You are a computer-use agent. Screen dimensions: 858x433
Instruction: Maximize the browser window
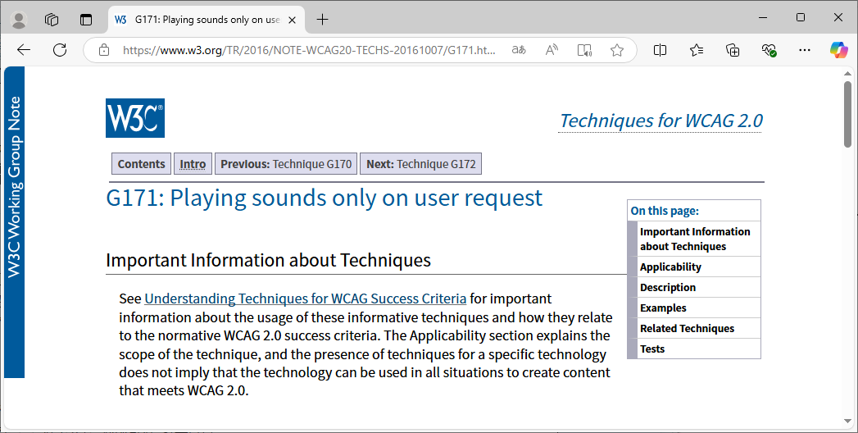(x=801, y=17)
